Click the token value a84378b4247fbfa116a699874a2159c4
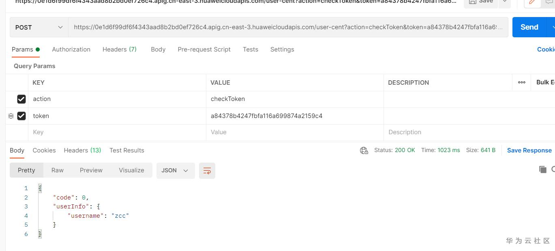The height and width of the screenshot is (251, 555). (266, 116)
